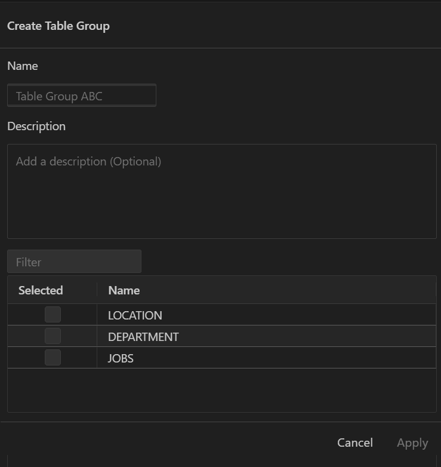Choose the JOBS row name
This screenshot has width=441, height=467.
(x=121, y=358)
